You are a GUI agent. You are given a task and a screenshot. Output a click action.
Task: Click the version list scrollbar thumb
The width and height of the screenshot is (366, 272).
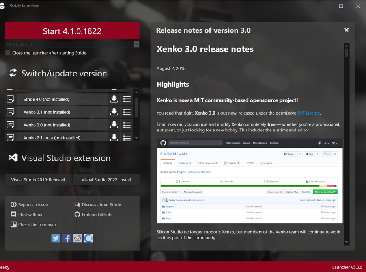(x=136, y=107)
